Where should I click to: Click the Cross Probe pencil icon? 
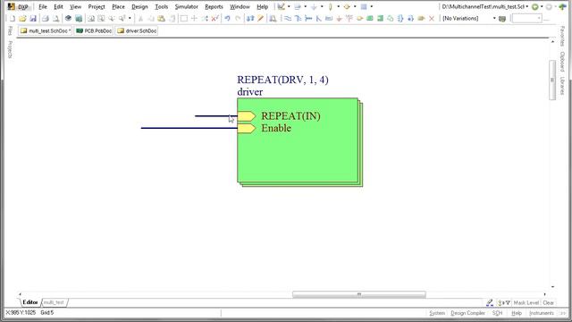tap(260, 18)
